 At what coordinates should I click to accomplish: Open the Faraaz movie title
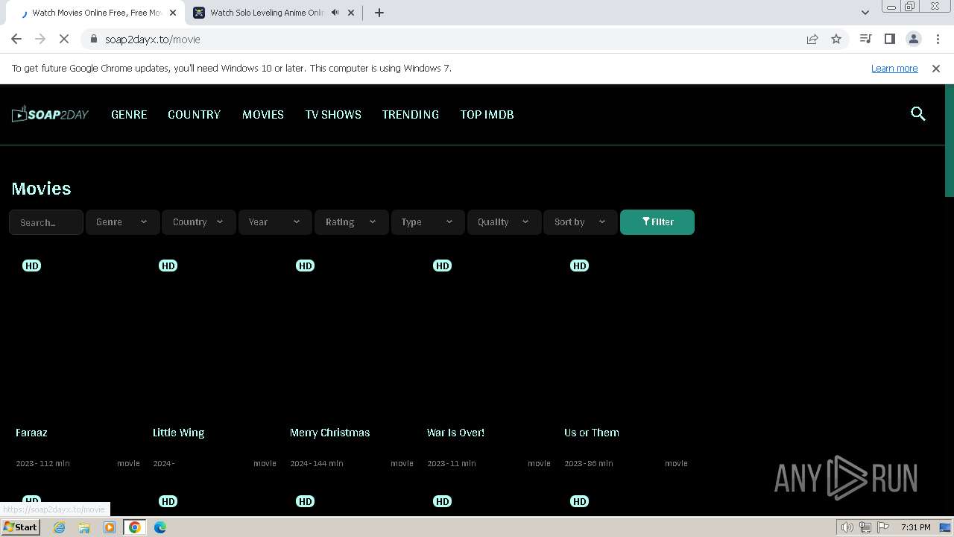click(x=31, y=433)
